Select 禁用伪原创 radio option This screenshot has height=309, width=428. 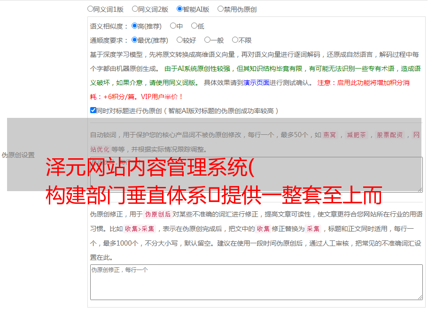pos(220,9)
